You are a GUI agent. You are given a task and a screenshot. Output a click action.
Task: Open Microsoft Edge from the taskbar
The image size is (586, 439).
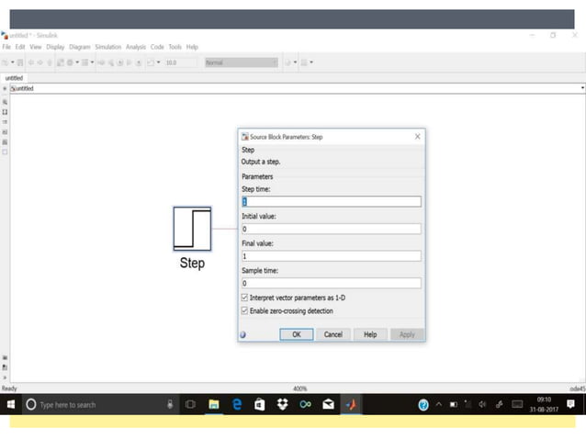click(x=237, y=405)
